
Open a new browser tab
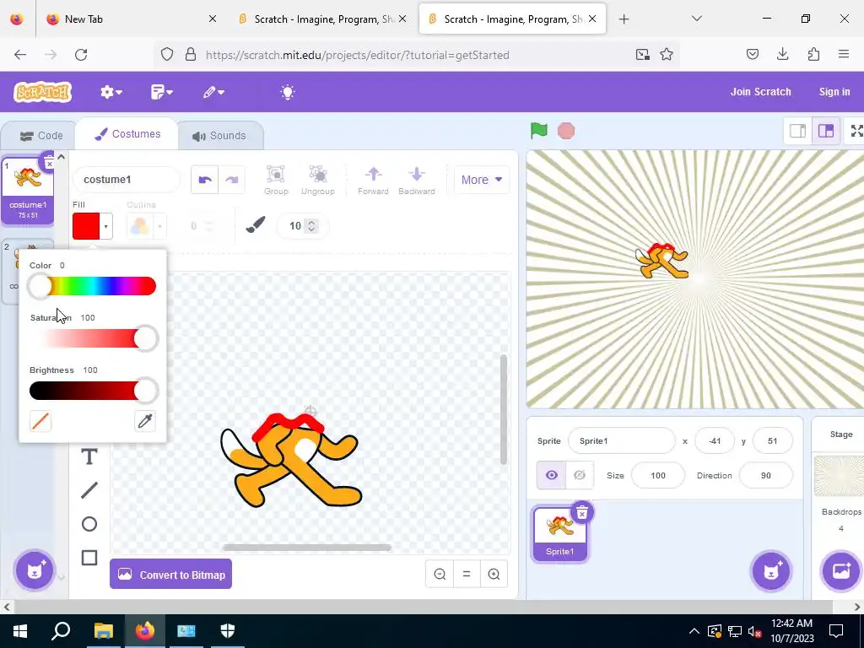point(624,19)
